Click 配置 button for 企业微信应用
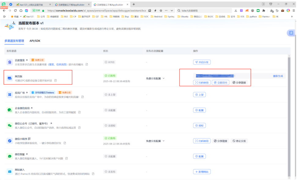297x181 pixels. [199, 110]
